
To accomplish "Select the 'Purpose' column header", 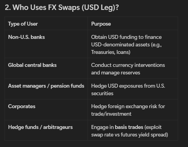I will coord(101,24).
